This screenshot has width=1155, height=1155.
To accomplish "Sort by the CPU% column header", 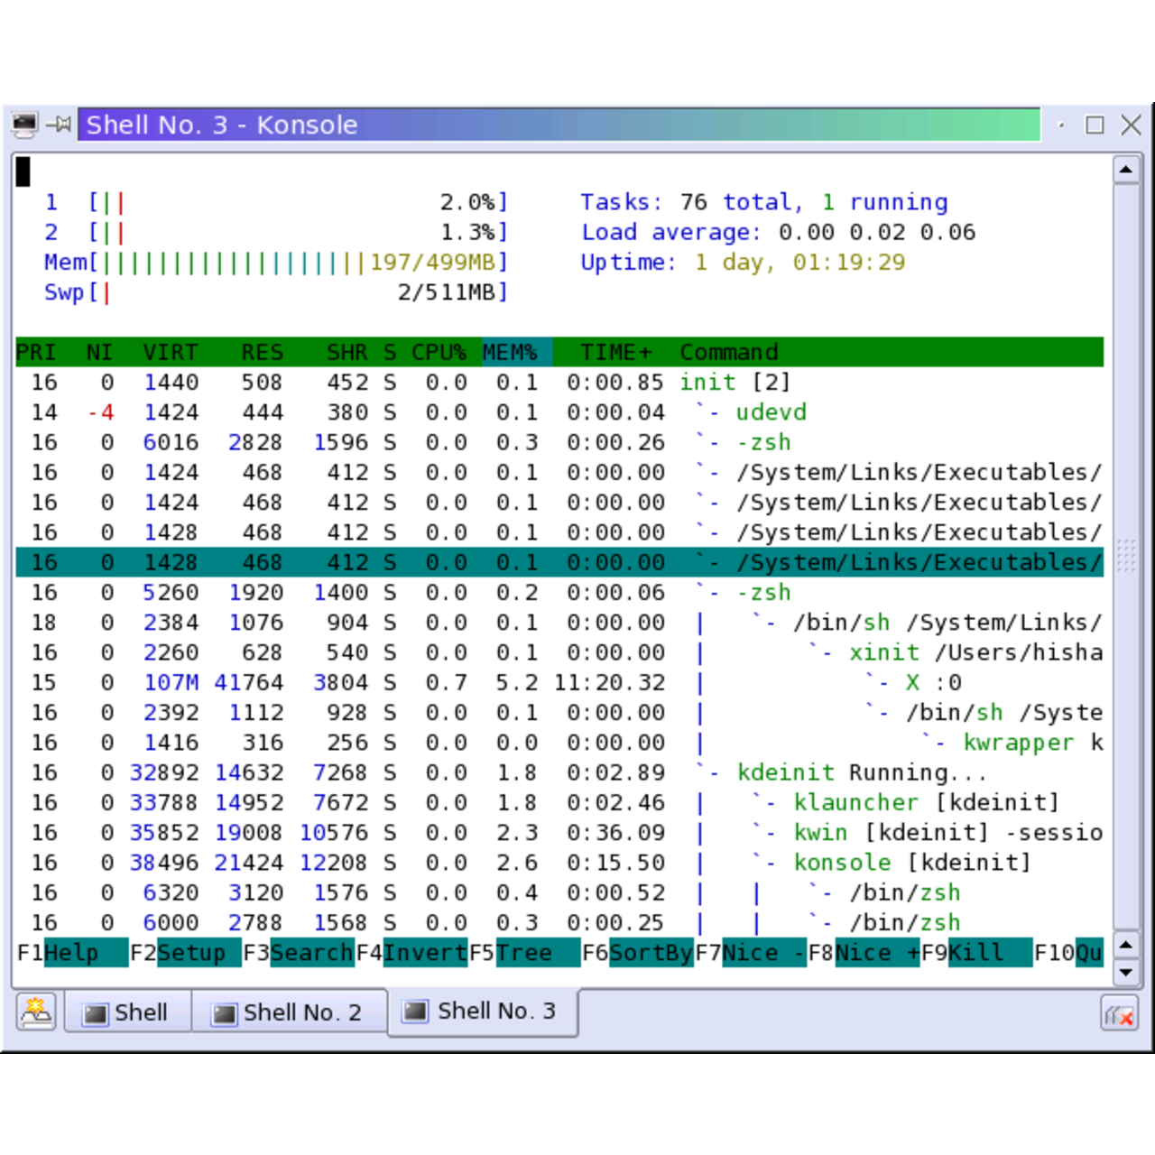I will coord(439,352).
